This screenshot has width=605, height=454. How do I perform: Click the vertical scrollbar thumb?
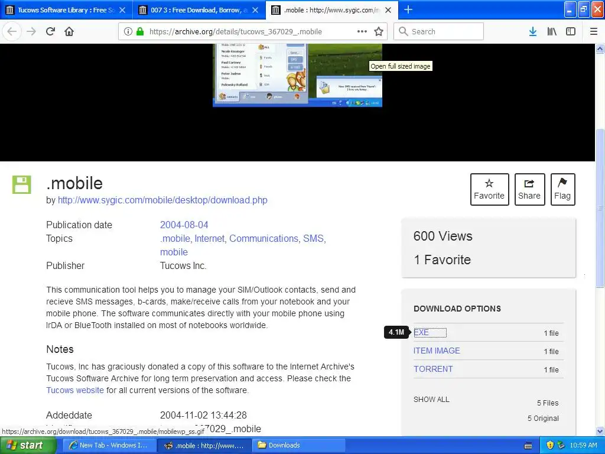click(x=600, y=207)
